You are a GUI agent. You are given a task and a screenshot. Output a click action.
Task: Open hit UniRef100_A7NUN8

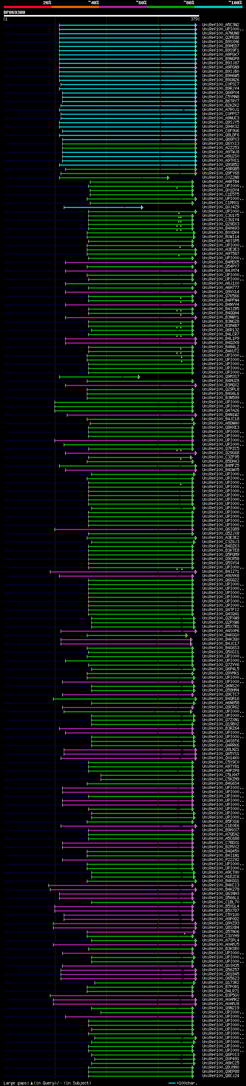pyautogui.click(x=221, y=33)
